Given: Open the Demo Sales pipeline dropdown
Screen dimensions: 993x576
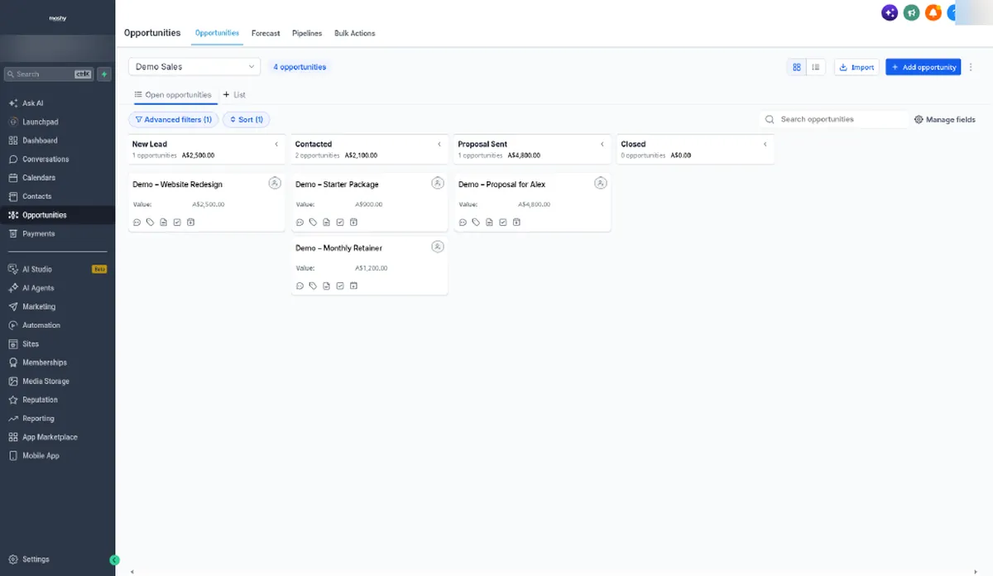Looking at the screenshot, I should point(194,67).
